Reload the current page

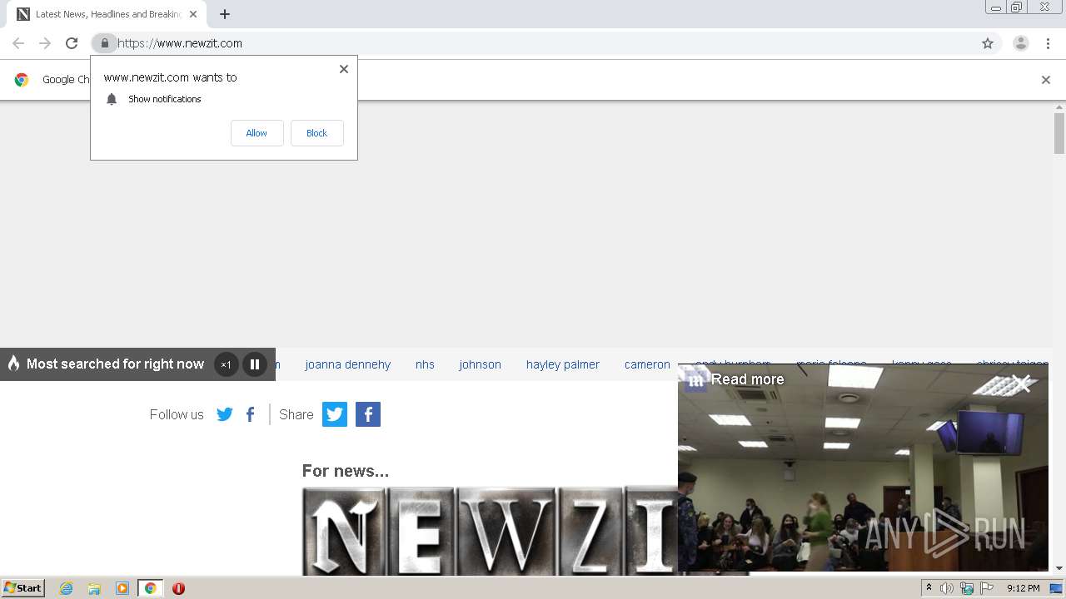tap(72, 43)
